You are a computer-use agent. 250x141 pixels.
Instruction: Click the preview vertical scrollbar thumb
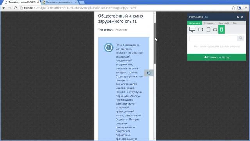155,43
